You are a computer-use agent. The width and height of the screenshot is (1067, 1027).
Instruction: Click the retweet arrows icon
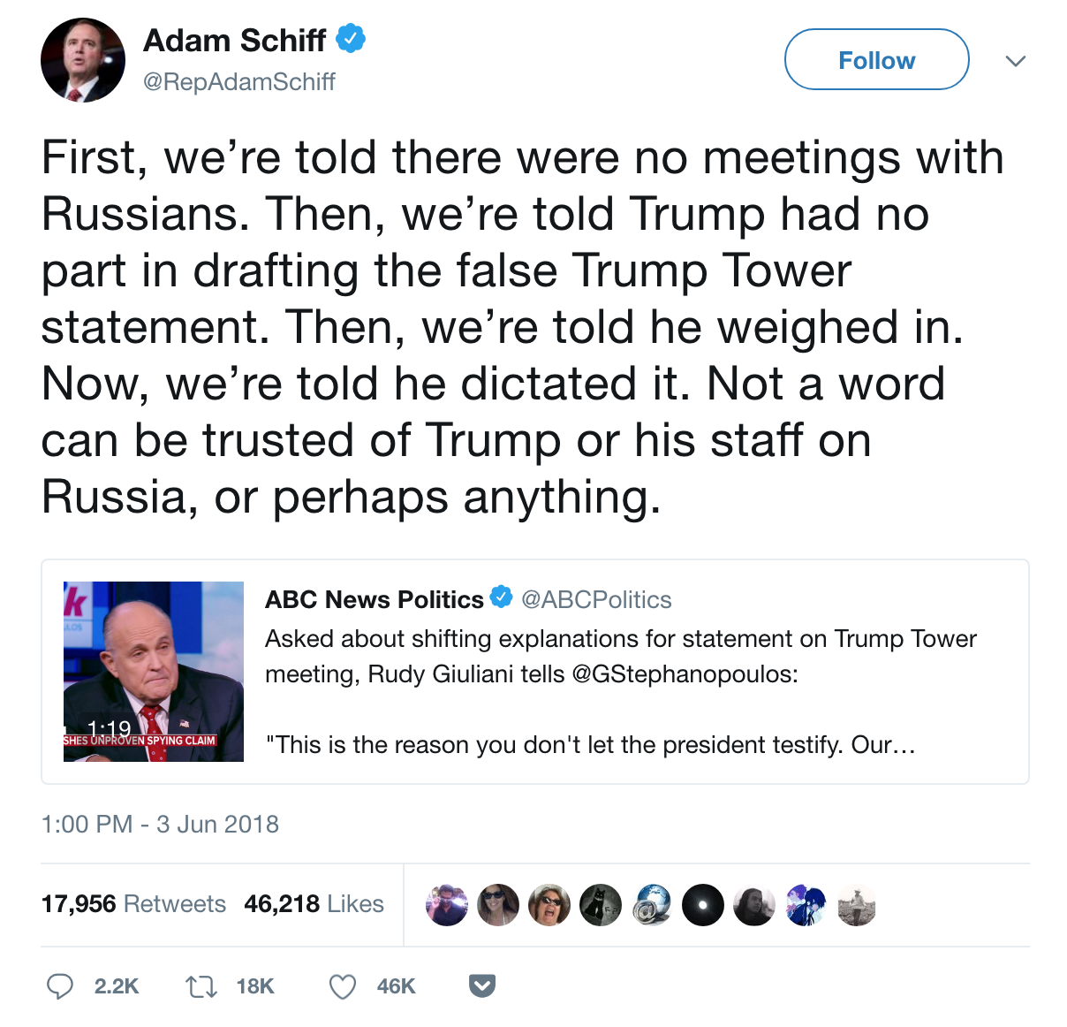coord(201,985)
